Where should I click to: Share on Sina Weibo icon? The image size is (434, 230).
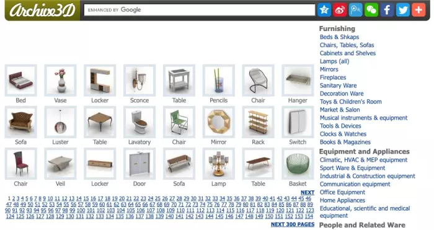point(340,10)
